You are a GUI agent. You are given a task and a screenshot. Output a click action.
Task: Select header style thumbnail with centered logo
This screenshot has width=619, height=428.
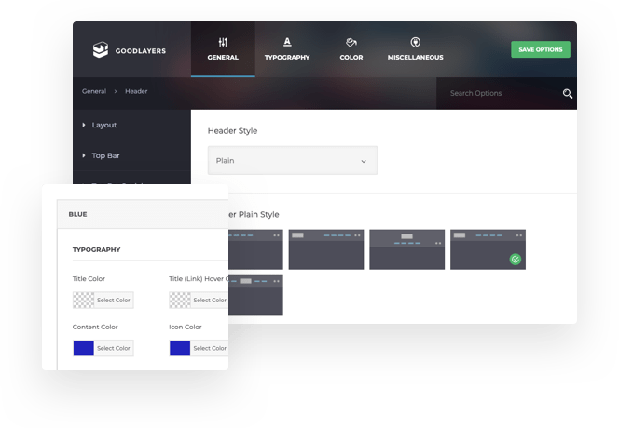(x=406, y=249)
